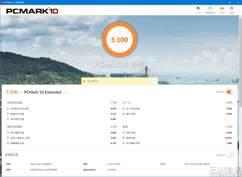Maximize the PCMark 10 window

point(230,2)
